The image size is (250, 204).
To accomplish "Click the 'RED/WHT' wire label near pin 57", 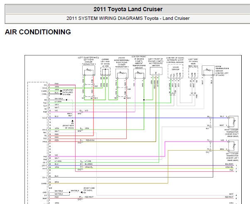I will click(x=89, y=197).
